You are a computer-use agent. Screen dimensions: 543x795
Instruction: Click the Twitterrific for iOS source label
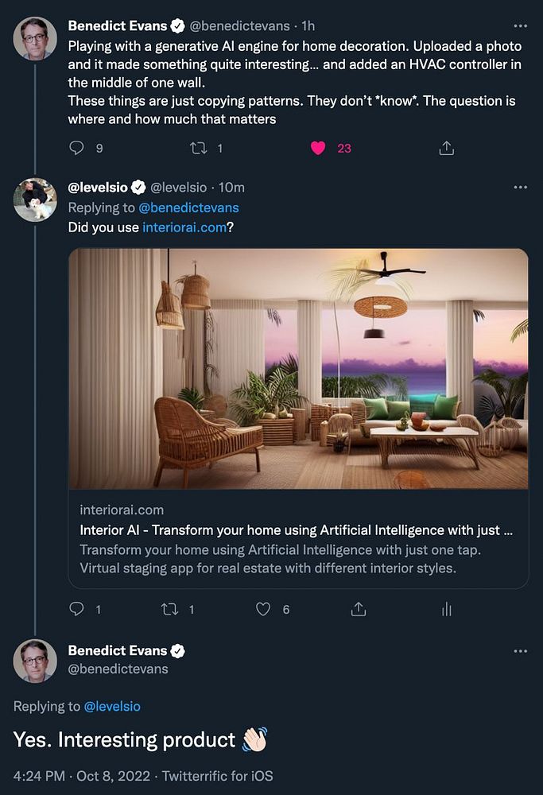[217, 776]
